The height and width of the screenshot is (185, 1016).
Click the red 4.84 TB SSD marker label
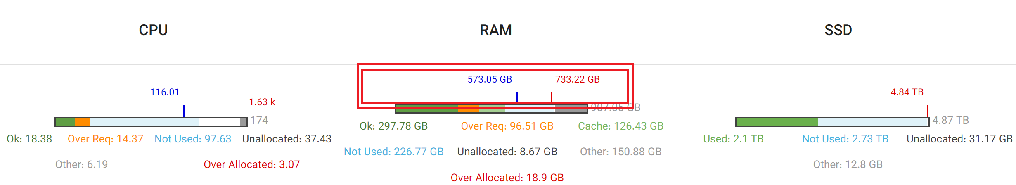907,92
